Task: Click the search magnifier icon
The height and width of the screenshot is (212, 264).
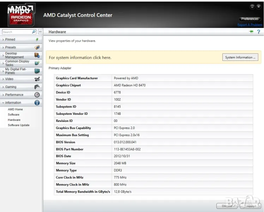Action: (x=34, y=32)
